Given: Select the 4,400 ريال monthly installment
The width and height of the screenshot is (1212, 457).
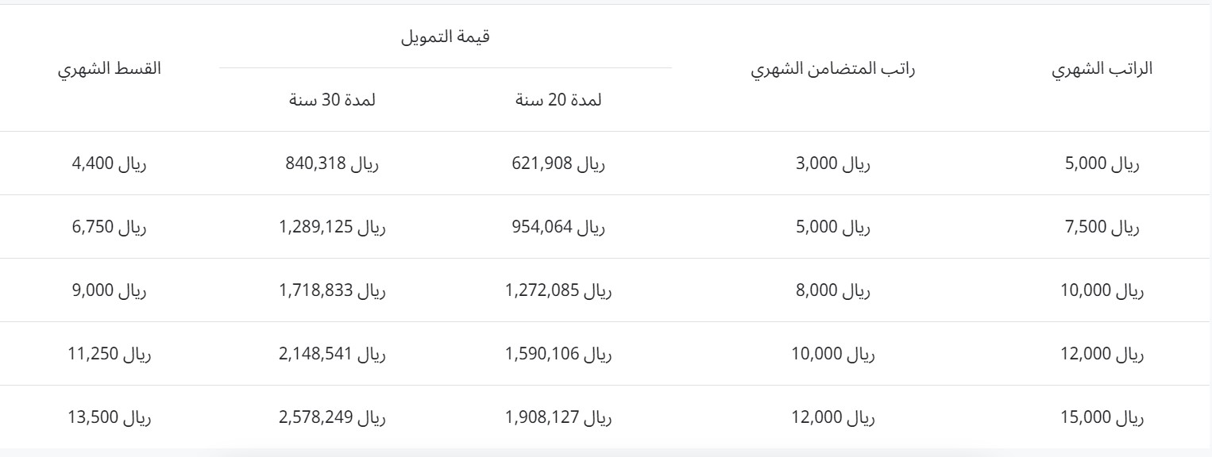Looking at the screenshot, I should [x=109, y=163].
